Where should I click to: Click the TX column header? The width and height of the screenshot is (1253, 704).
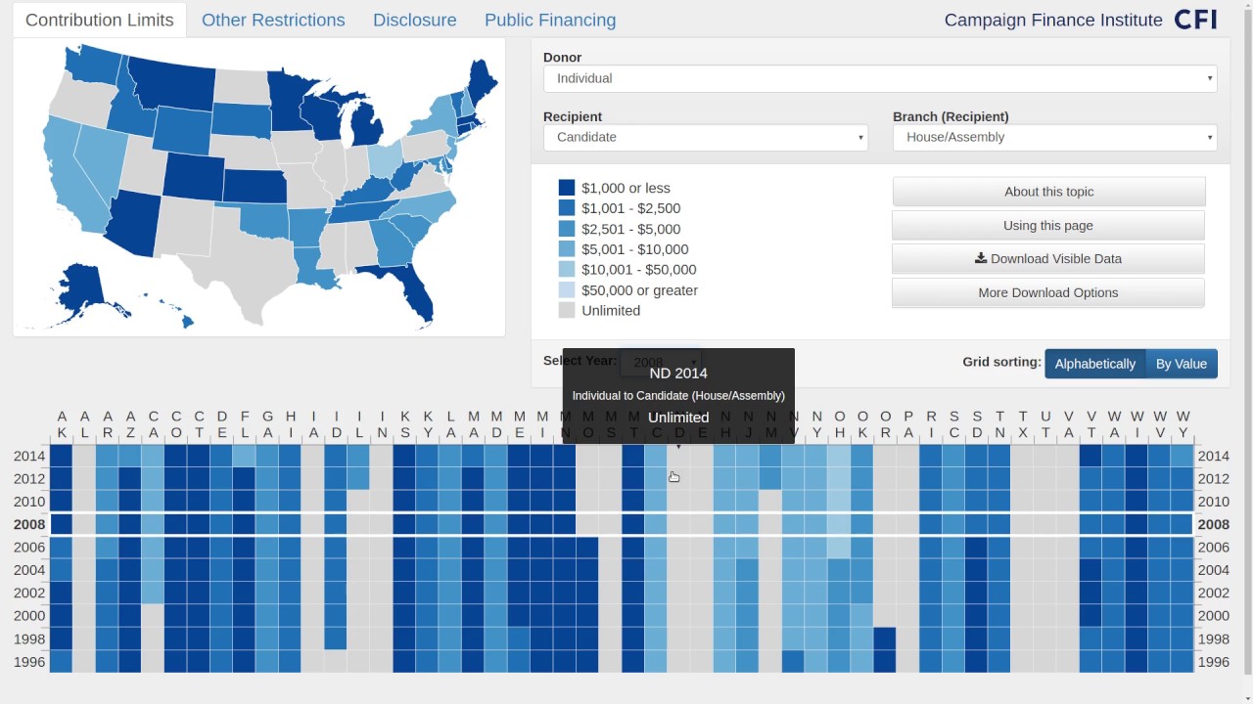[x=1023, y=424]
